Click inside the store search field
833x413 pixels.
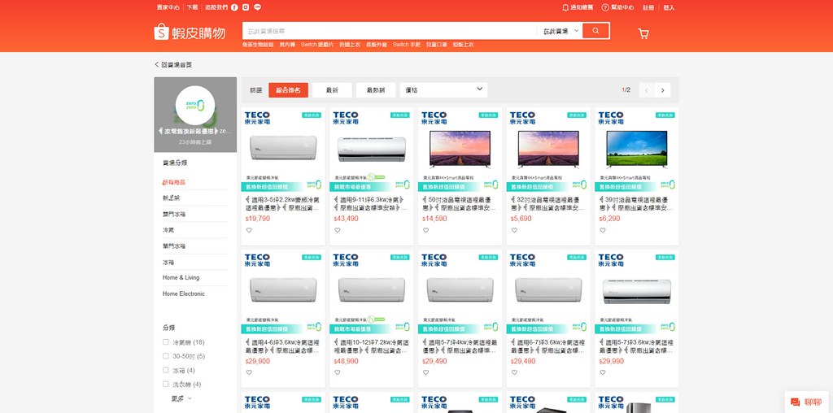(x=390, y=32)
